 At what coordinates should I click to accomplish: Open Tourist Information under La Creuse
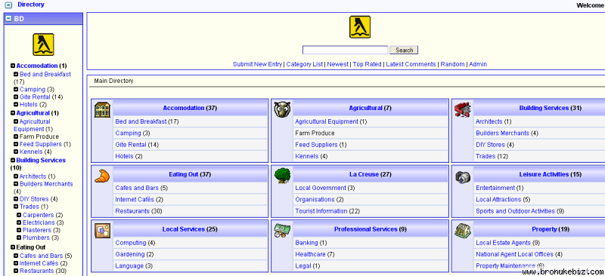pyautogui.click(x=321, y=211)
